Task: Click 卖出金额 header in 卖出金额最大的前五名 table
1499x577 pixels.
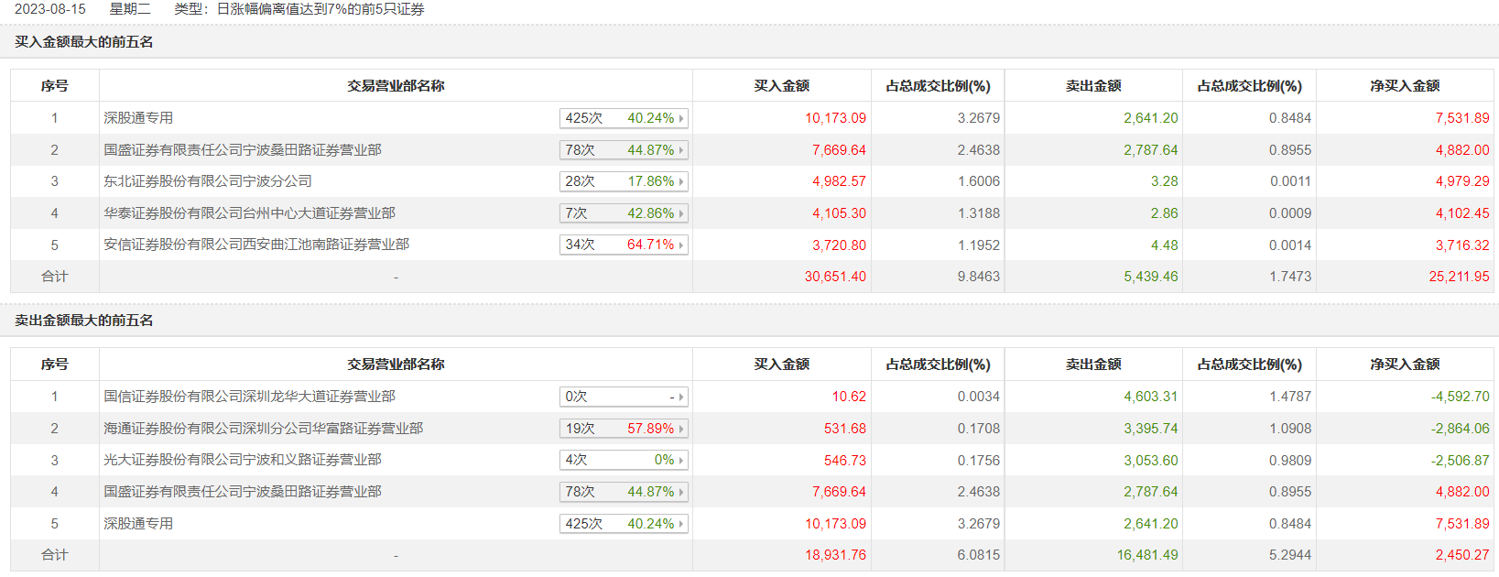Action: coord(1093,365)
